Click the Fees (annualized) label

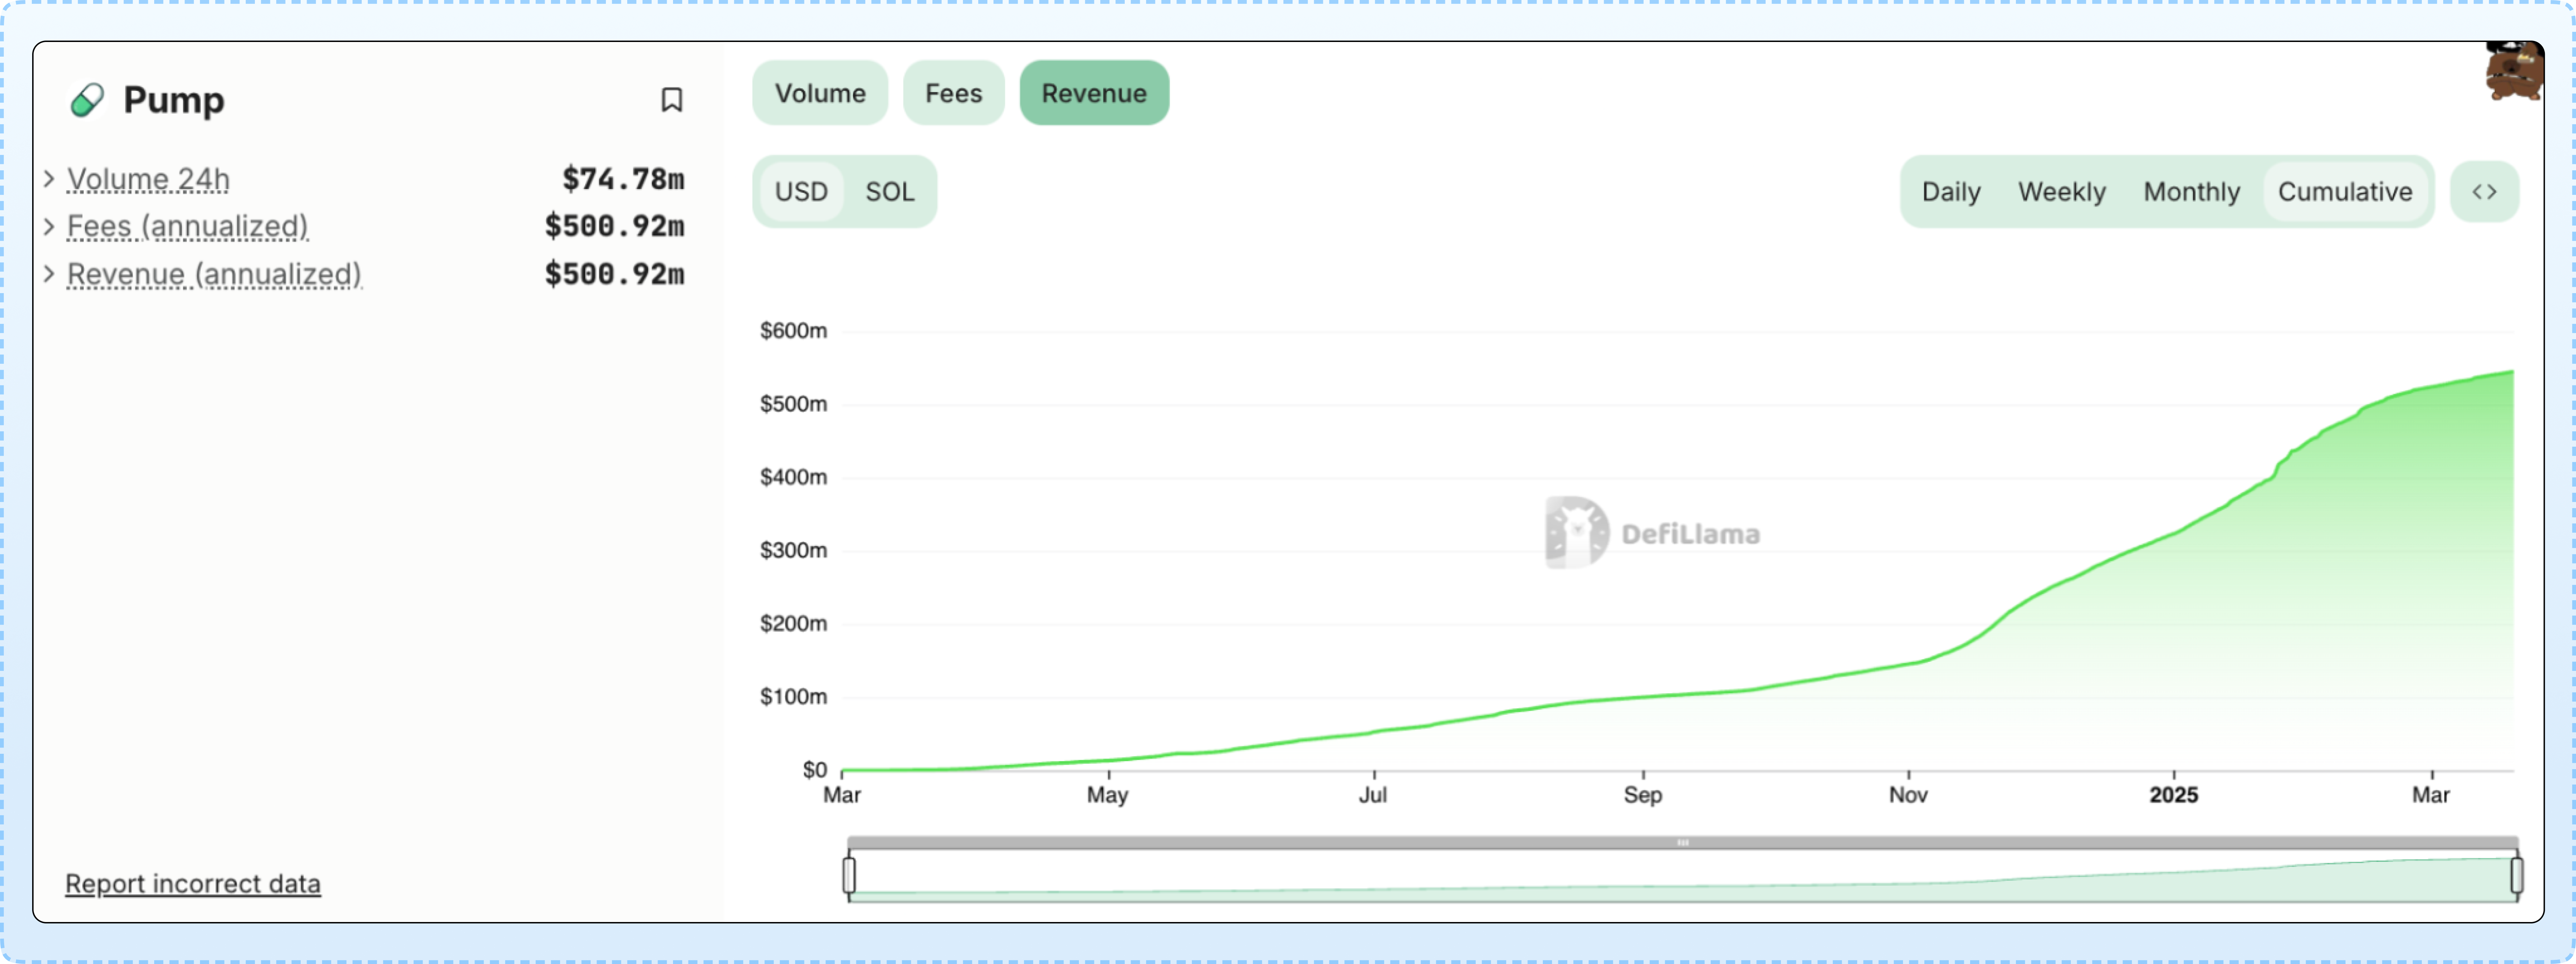pos(187,227)
